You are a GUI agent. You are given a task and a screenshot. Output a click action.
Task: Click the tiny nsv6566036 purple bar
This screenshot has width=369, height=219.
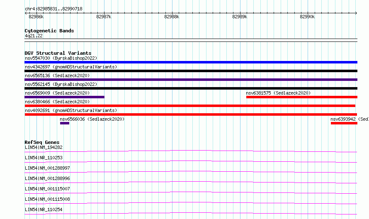65,123
